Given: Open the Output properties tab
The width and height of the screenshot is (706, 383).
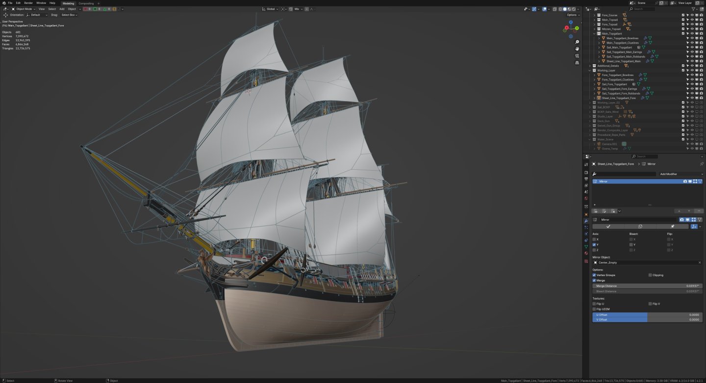Looking at the screenshot, I should (x=586, y=179).
